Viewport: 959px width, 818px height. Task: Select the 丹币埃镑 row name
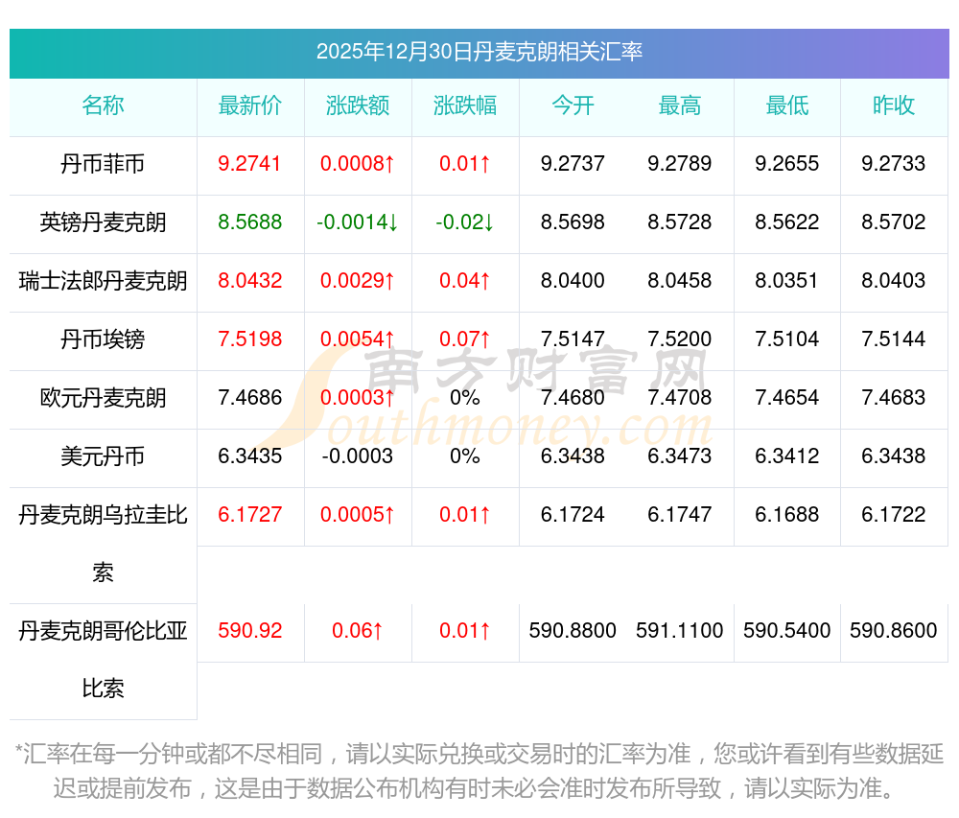pos(103,339)
